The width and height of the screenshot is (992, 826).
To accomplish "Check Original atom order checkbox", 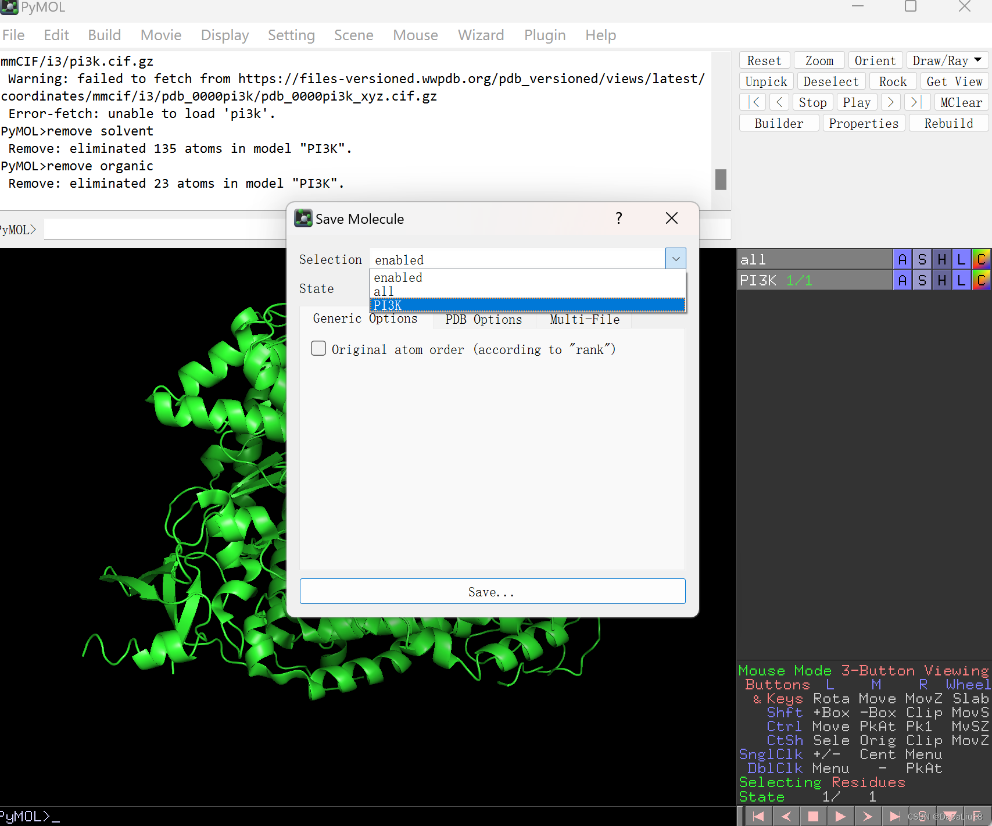I will click(318, 348).
